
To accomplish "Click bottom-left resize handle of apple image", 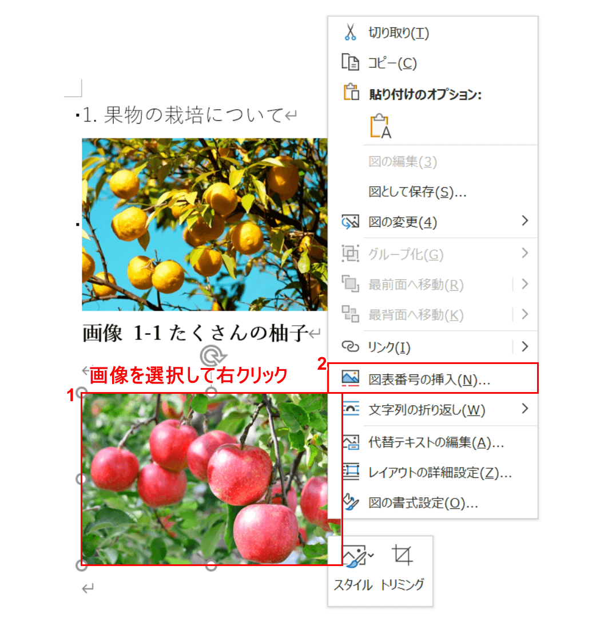I will pos(82,565).
